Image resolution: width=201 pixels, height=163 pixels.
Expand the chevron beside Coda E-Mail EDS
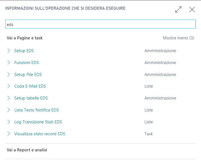pos(9,86)
